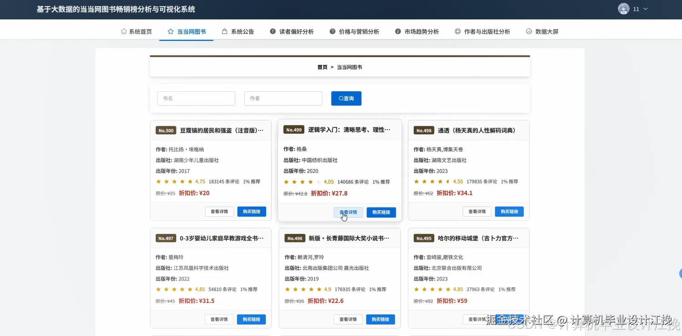
Task: Click 查看详情 on the No.498 card
Action: (477, 212)
